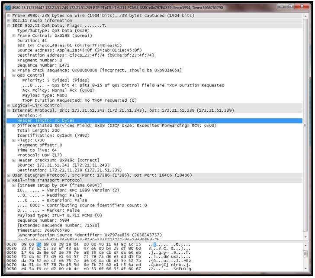Expand Stream setup by SDP node
The image size is (315, 278).
tap(14, 185)
